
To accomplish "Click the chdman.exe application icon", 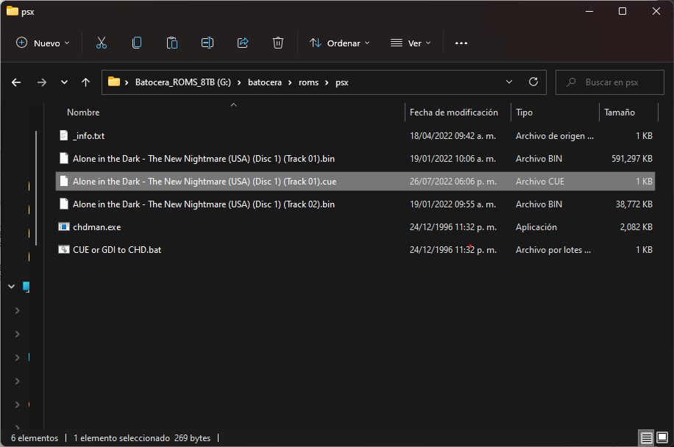I will tap(63, 226).
